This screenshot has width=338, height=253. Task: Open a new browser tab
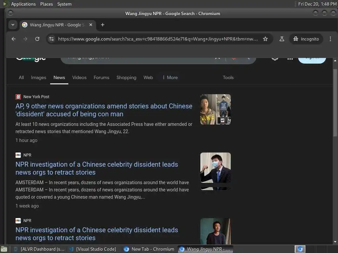point(103,25)
